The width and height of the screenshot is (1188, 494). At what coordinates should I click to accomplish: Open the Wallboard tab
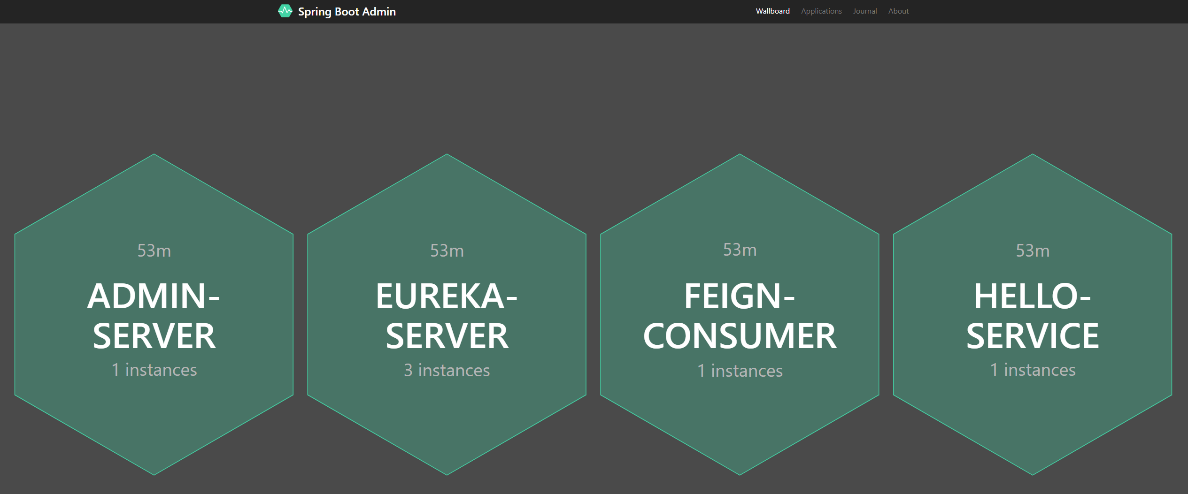click(772, 11)
